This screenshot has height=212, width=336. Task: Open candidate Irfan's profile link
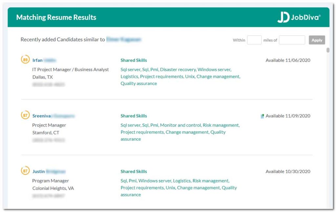44,60
